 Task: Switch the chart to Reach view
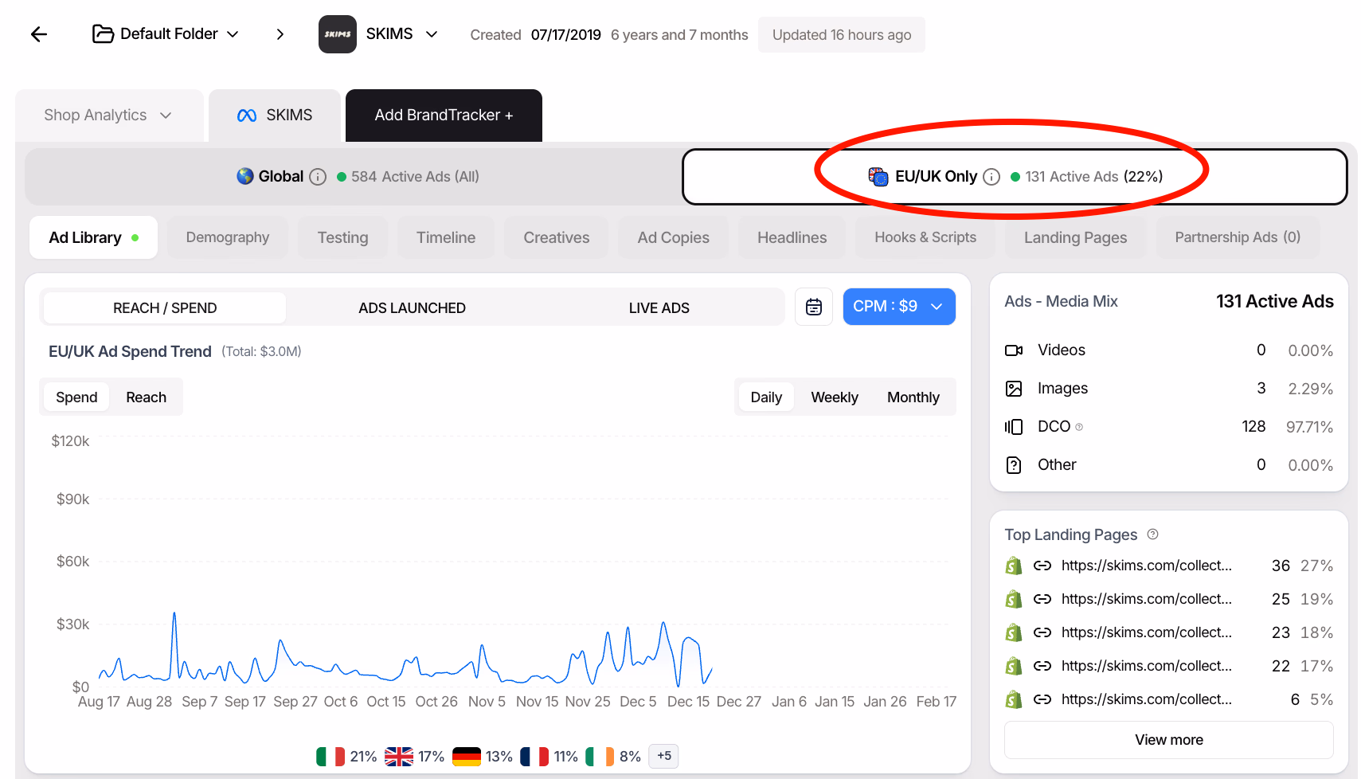pos(146,397)
